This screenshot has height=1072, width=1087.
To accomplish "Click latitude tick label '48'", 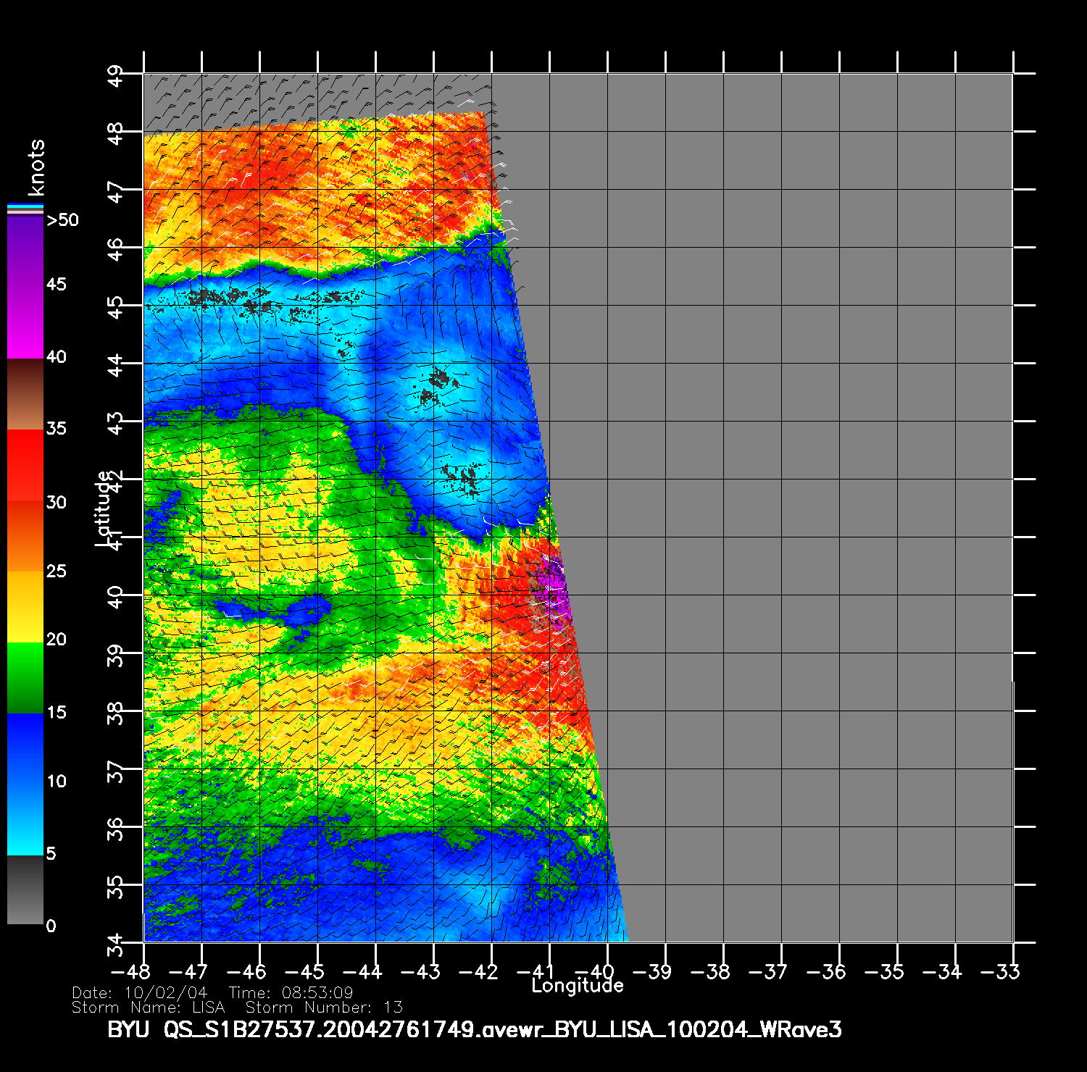I will 115,134.
